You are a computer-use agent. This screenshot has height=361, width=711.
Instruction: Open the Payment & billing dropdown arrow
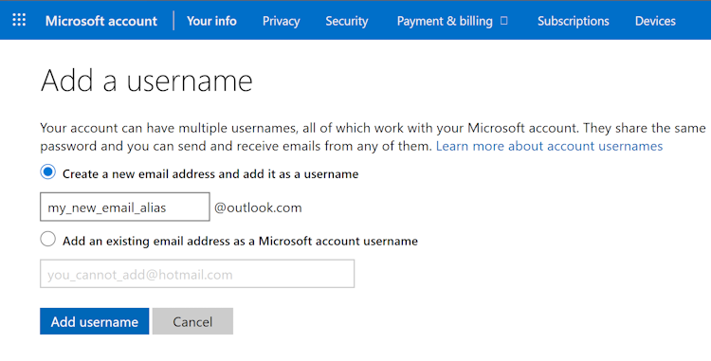tap(503, 21)
